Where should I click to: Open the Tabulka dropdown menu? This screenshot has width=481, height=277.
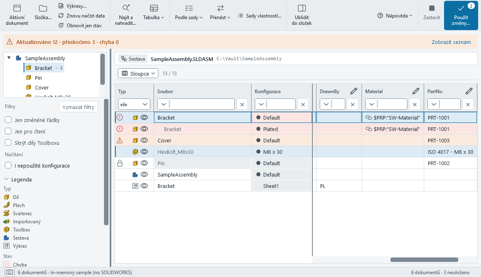pyautogui.click(x=154, y=13)
